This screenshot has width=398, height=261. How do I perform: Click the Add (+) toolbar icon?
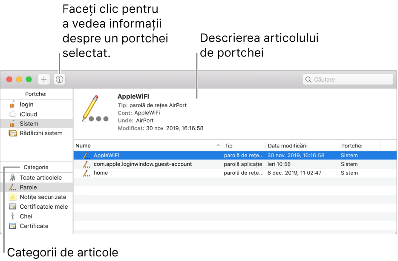44,79
